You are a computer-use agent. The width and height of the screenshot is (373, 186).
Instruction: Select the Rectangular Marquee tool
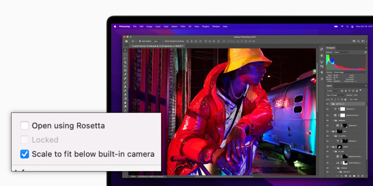(125, 54)
